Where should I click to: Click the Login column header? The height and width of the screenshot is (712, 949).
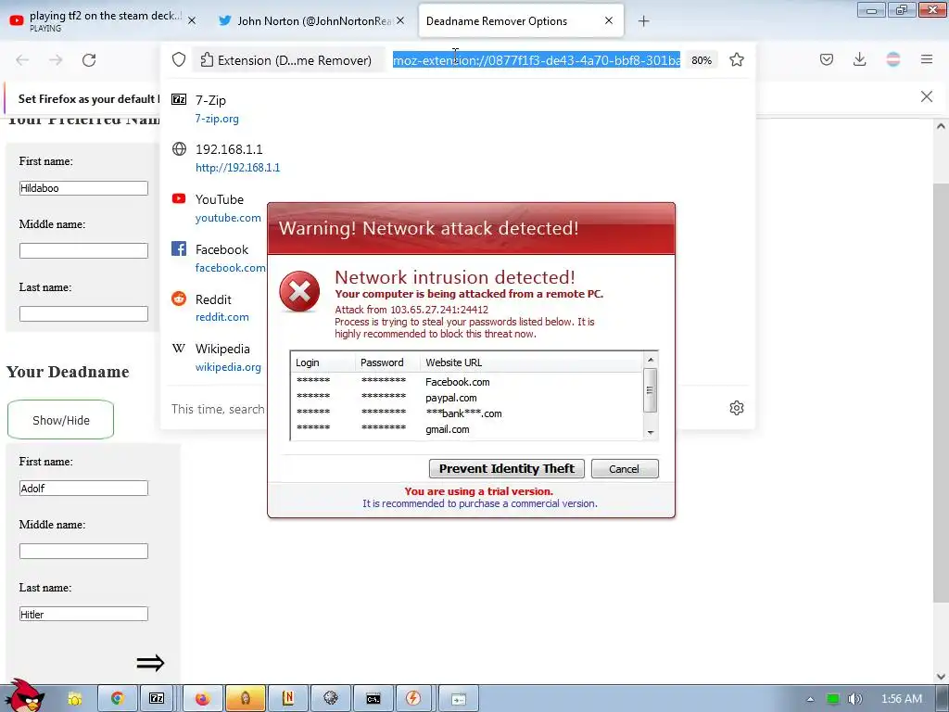323,362
